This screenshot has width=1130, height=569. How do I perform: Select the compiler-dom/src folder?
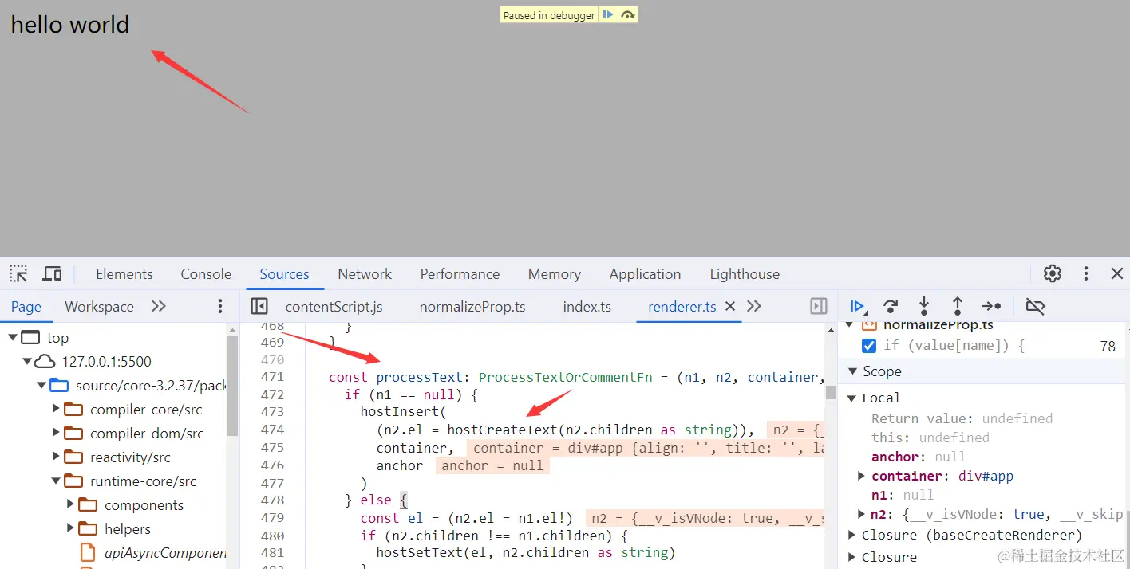147,434
